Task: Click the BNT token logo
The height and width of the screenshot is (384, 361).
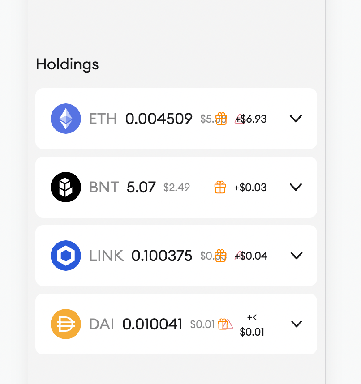Action: coord(66,187)
